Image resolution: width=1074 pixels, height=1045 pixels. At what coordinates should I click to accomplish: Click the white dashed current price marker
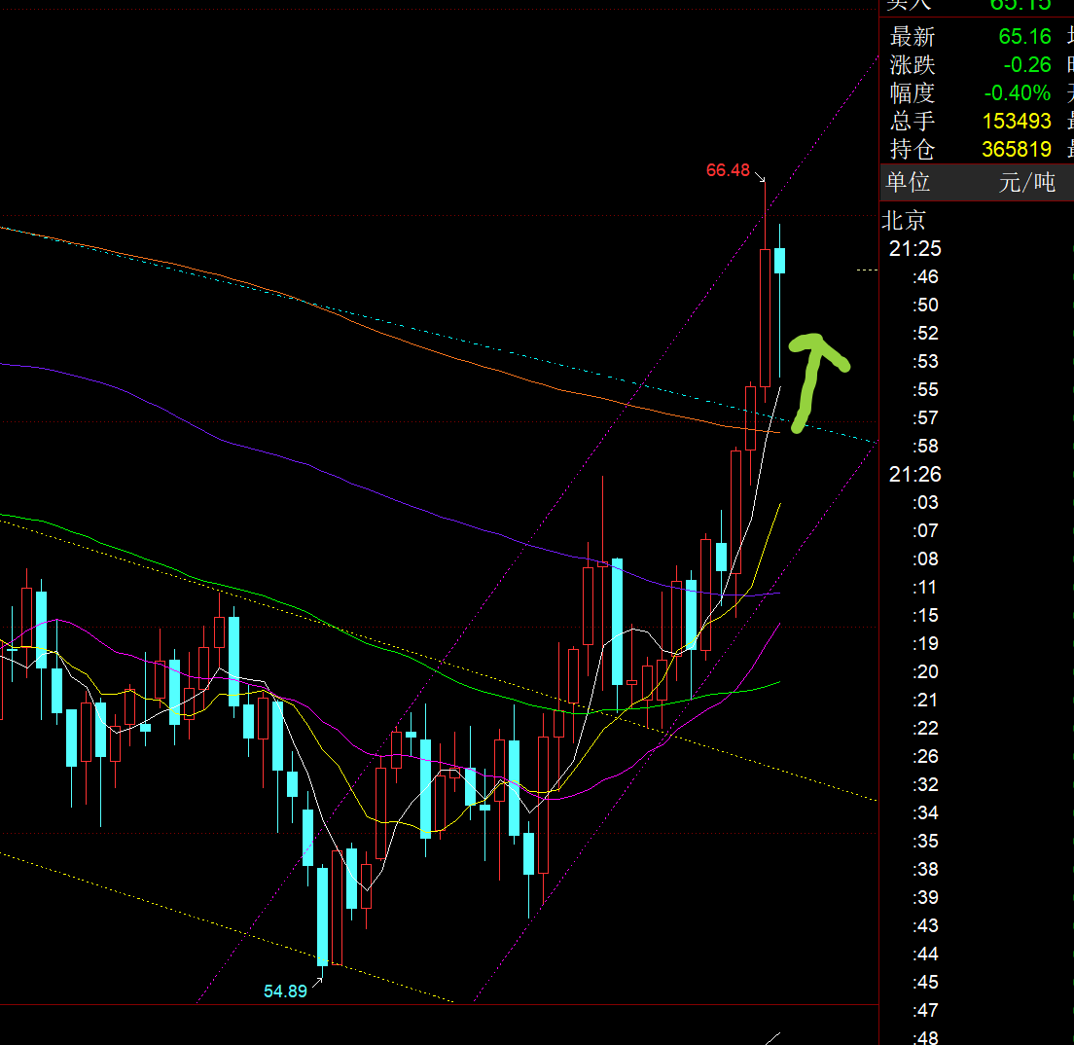pyautogui.click(x=866, y=270)
